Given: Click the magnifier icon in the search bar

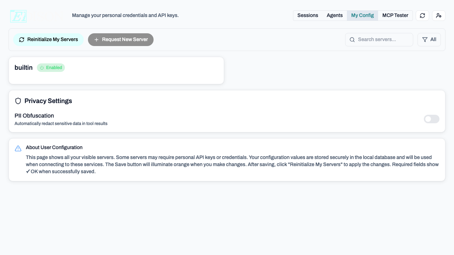Looking at the screenshot, I should point(352,40).
